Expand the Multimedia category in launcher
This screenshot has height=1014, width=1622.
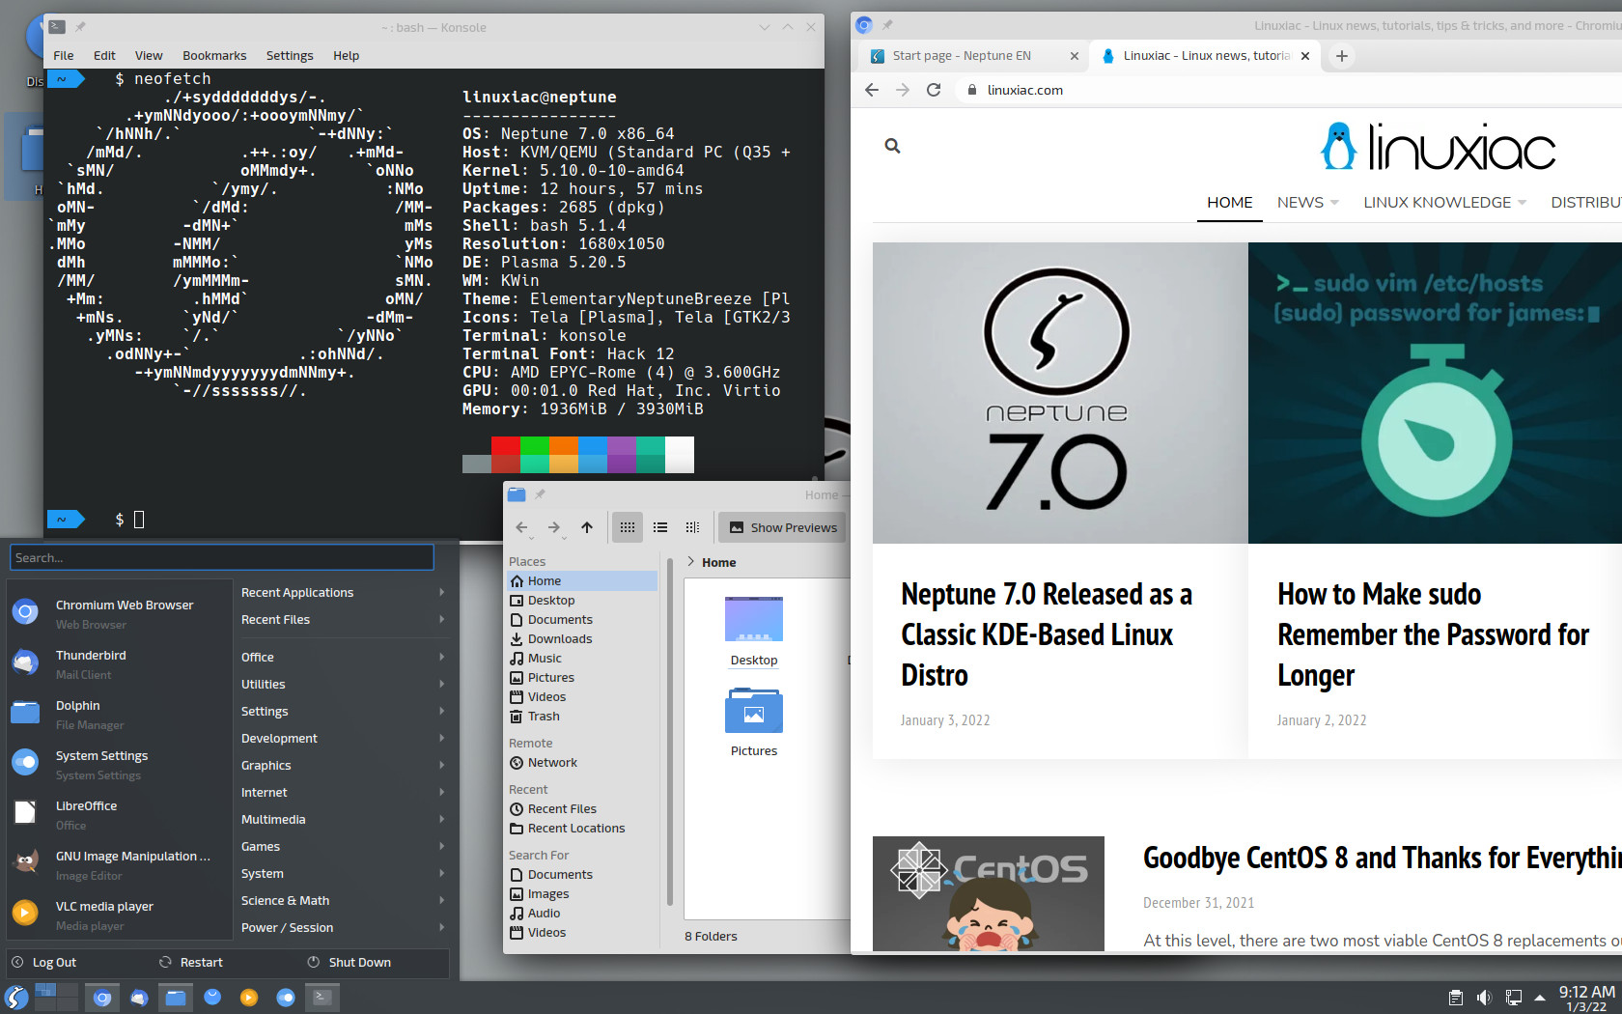(343, 819)
